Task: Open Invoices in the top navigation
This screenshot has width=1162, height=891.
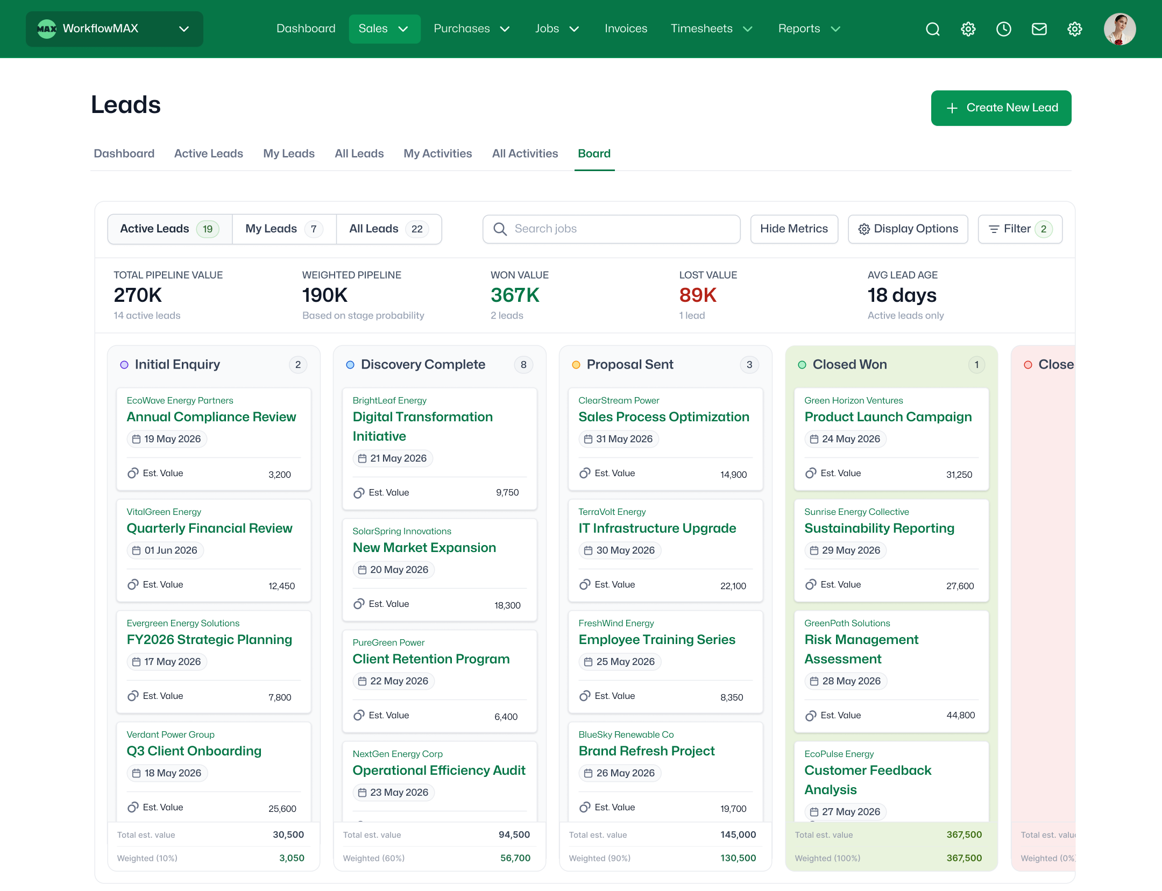Action: (626, 29)
